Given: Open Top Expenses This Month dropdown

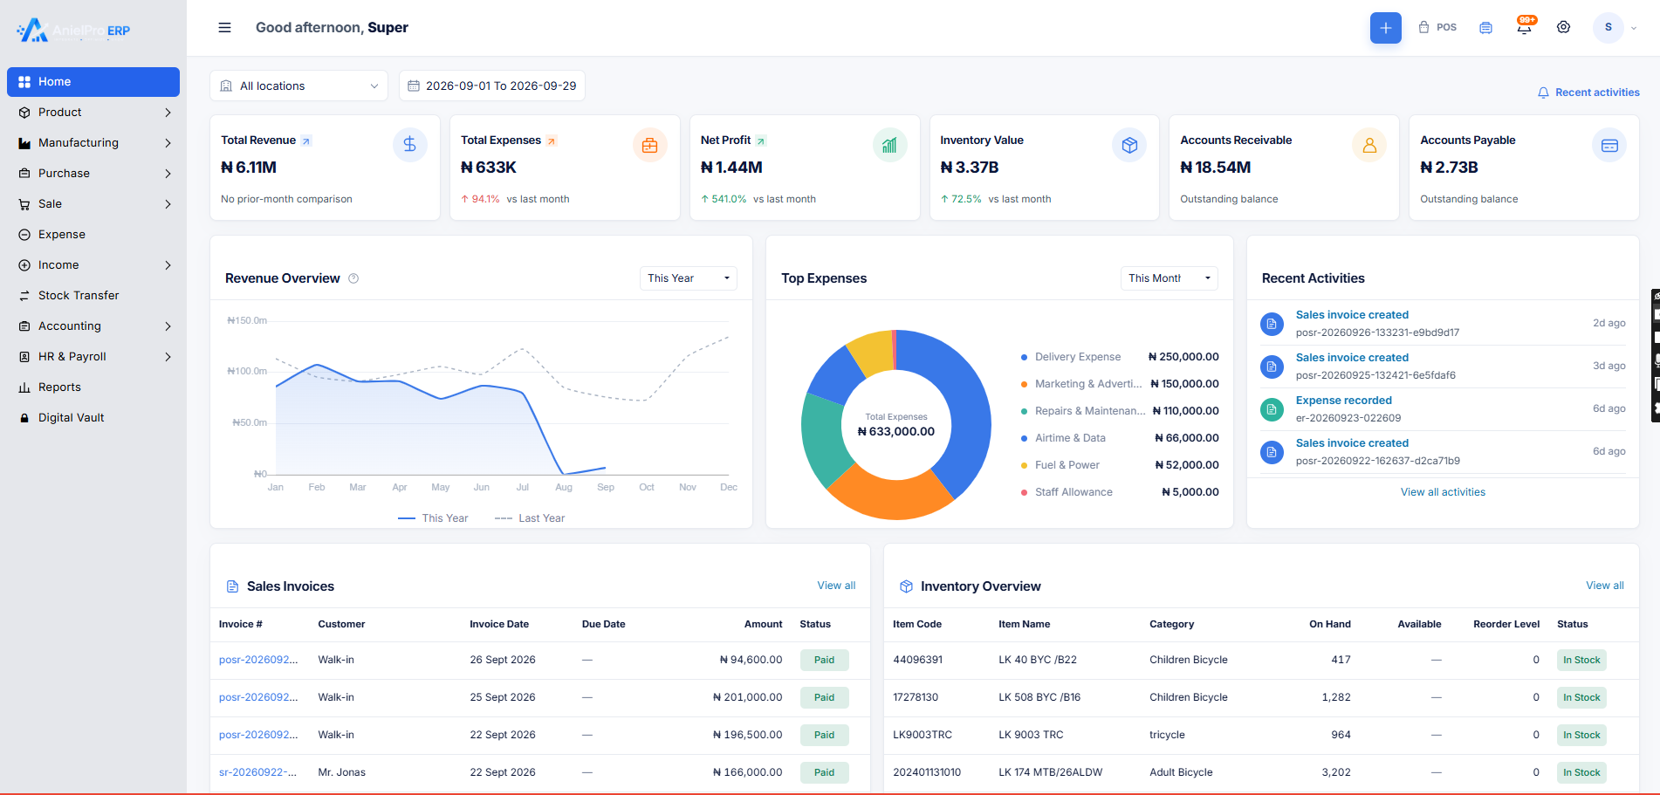Looking at the screenshot, I should (x=1169, y=278).
